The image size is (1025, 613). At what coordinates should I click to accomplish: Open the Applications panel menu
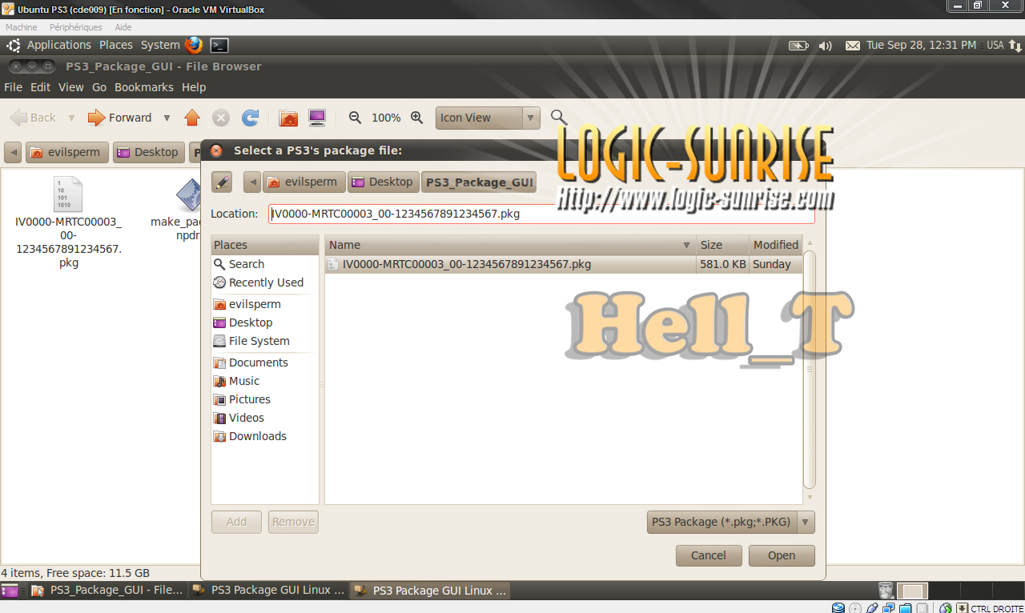[59, 45]
